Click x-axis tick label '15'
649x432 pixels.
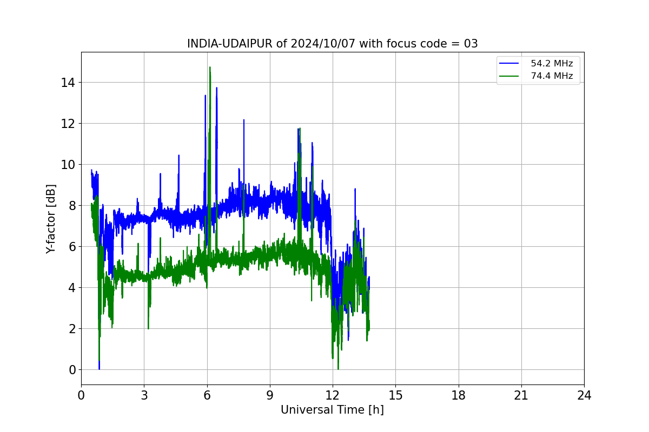point(395,395)
